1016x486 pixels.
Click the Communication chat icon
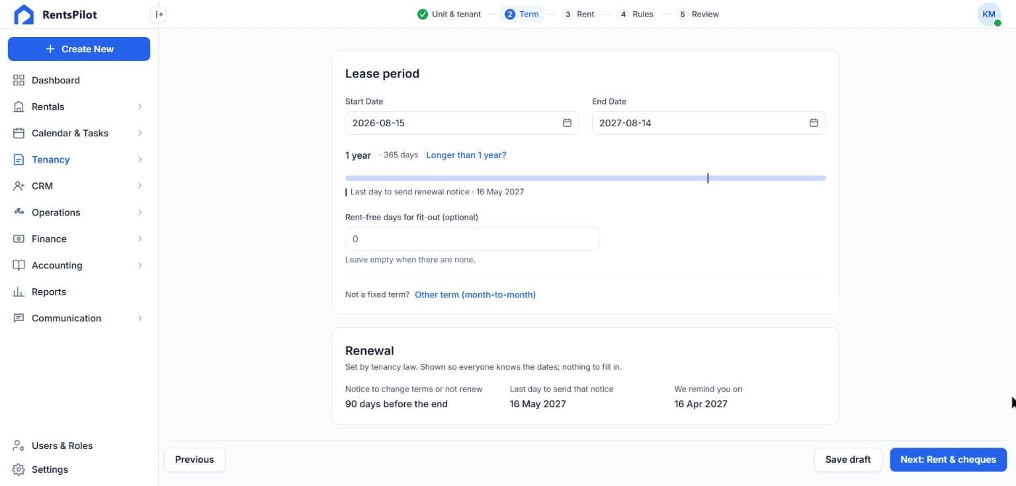(x=19, y=318)
